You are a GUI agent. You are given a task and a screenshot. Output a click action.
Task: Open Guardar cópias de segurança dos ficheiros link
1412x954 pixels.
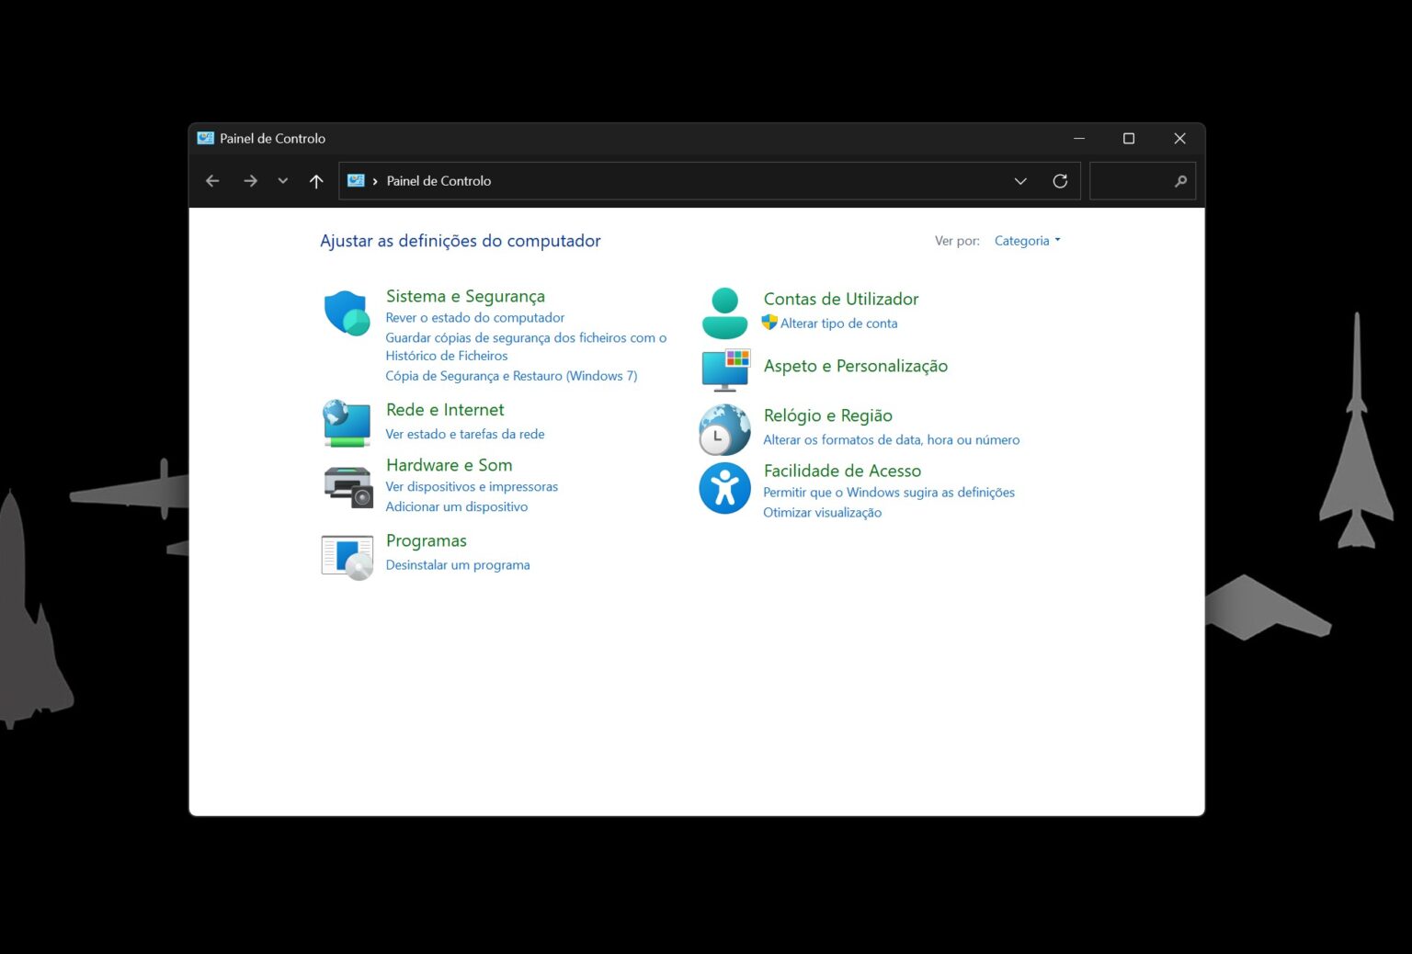526,346
